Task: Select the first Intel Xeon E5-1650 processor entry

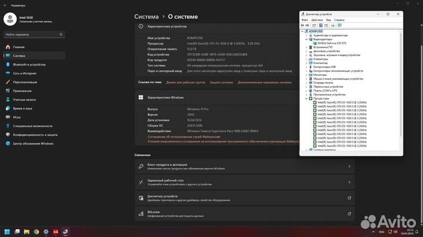Action: [342, 102]
